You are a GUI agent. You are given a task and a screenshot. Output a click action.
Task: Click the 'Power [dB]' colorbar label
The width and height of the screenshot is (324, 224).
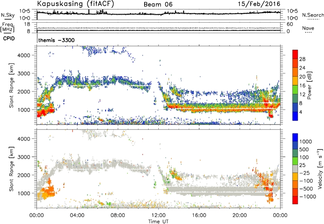click(309, 85)
